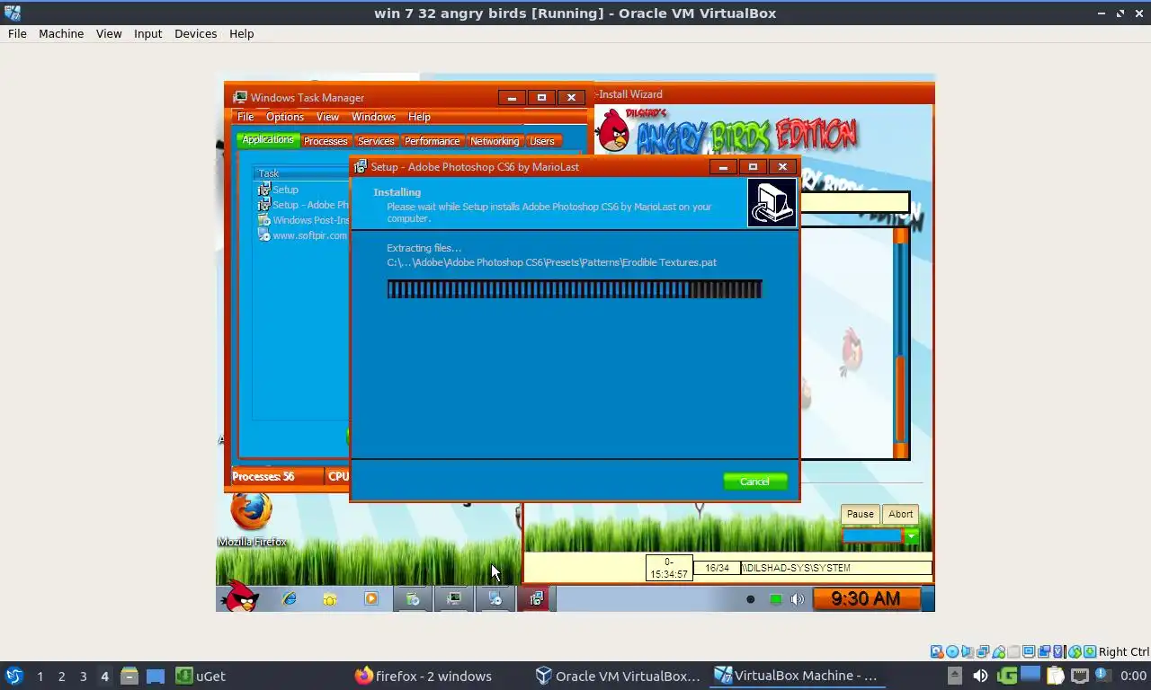Click the 9:30 AM guest clock
The image size is (1151, 690).
(x=865, y=599)
